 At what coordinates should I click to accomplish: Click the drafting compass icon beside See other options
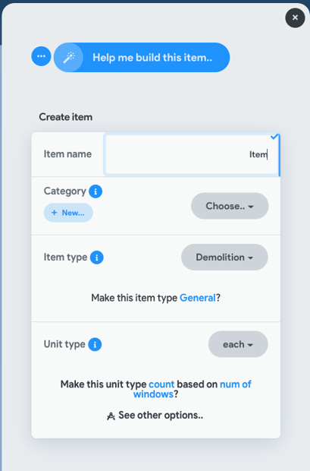coord(111,416)
